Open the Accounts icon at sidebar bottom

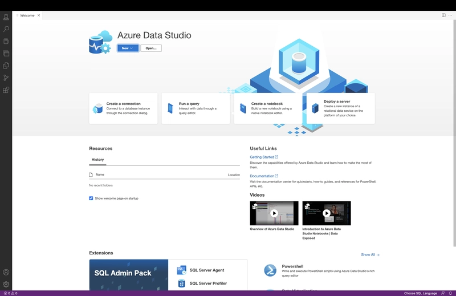coord(6,272)
